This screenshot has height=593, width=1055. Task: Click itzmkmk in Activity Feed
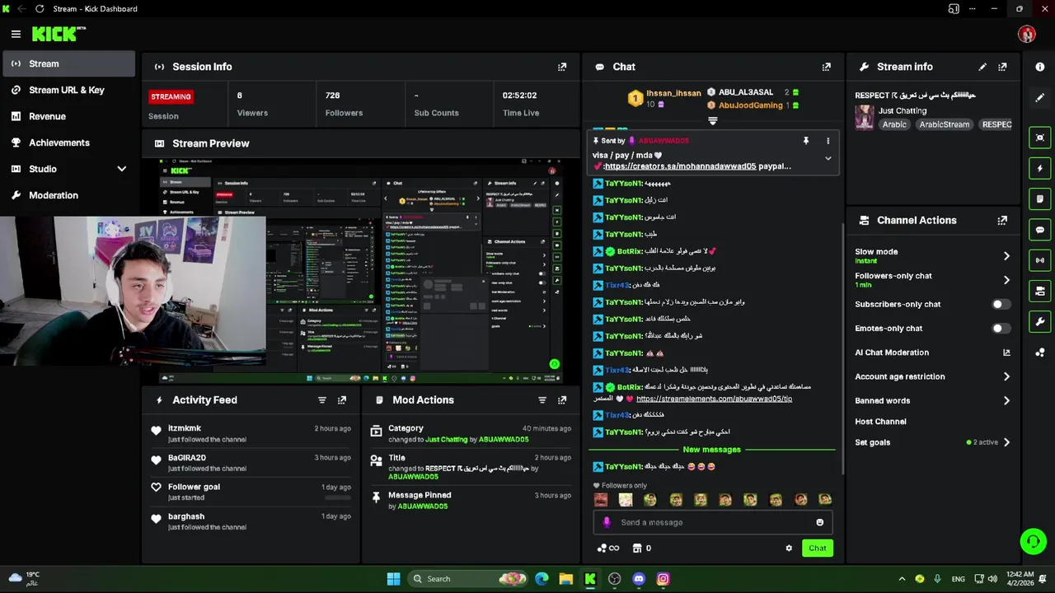tap(185, 428)
